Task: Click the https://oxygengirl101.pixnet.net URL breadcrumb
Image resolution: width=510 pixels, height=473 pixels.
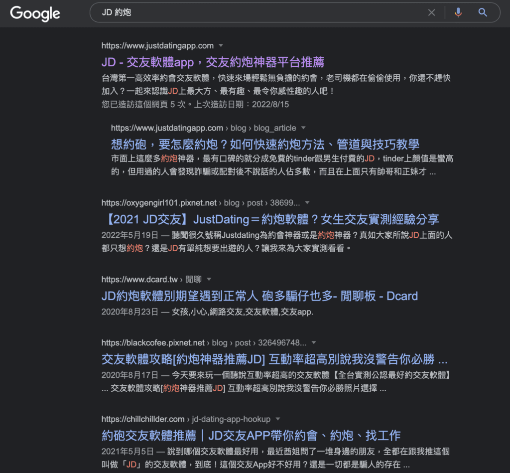Action: click(x=159, y=203)
